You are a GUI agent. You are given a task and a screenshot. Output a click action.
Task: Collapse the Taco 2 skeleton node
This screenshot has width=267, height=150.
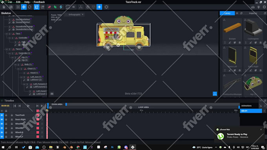pyautogui.click(x=7, y=49)
